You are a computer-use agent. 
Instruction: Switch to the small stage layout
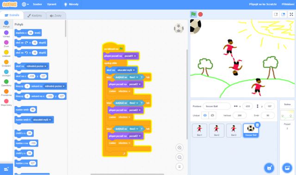(x=276, y=14)
